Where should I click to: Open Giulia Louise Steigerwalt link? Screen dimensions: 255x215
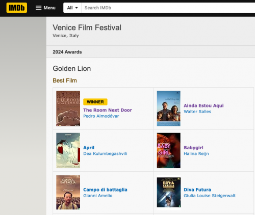(210, 196)
